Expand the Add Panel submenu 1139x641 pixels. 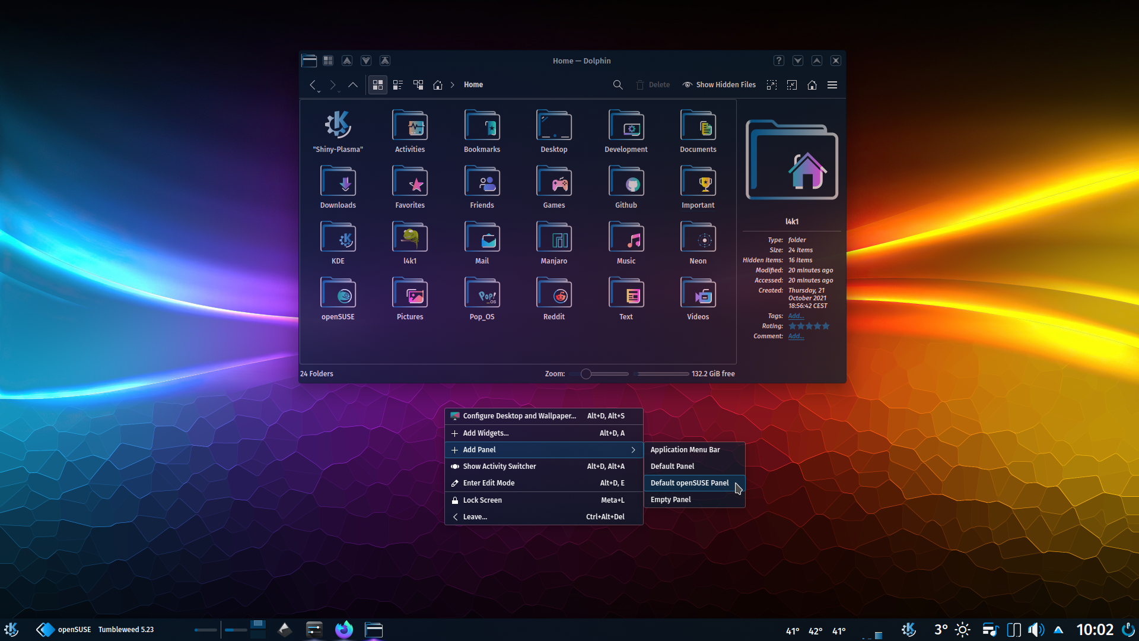544,450
